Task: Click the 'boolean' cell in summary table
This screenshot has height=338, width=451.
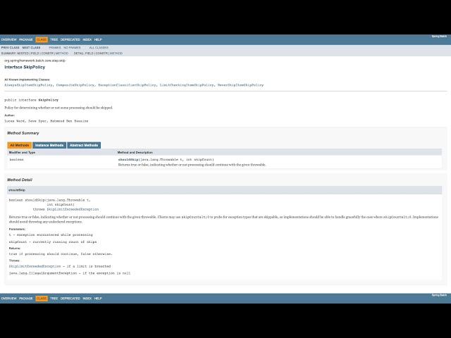Action: (17, 160)
